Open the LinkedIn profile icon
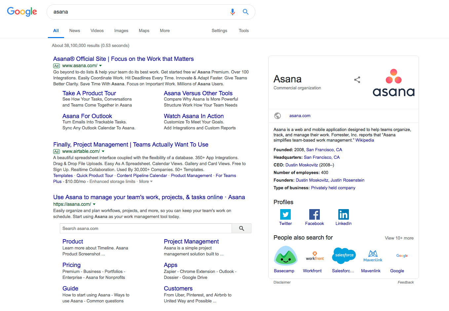449x311 pixels. pos(344,214)
